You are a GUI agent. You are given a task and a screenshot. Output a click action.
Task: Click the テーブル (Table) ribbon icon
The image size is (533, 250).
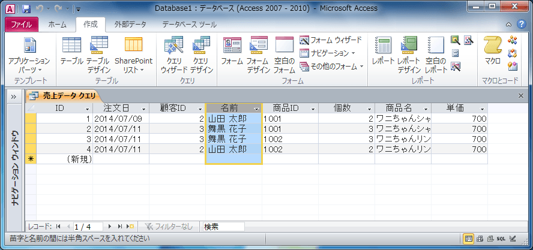(71, 51)
